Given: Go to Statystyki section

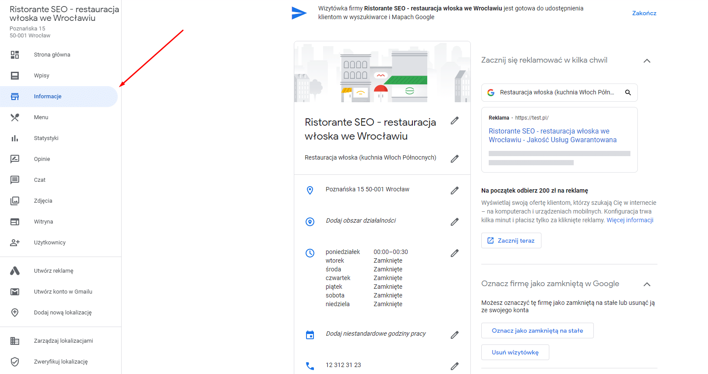Looking at the screenshot, I should pos(59,138).
